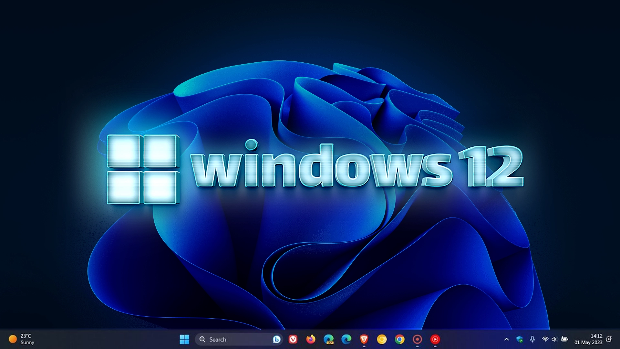Viewport: 620px width, 349px height.
Task: Launch Firefox from the taskbar
Action: (x=311, y=339)
